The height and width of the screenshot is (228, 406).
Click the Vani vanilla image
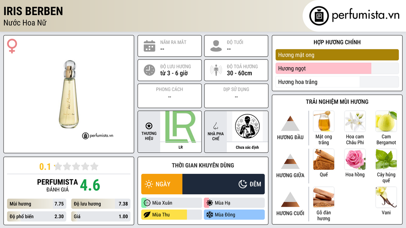(386, 197)
